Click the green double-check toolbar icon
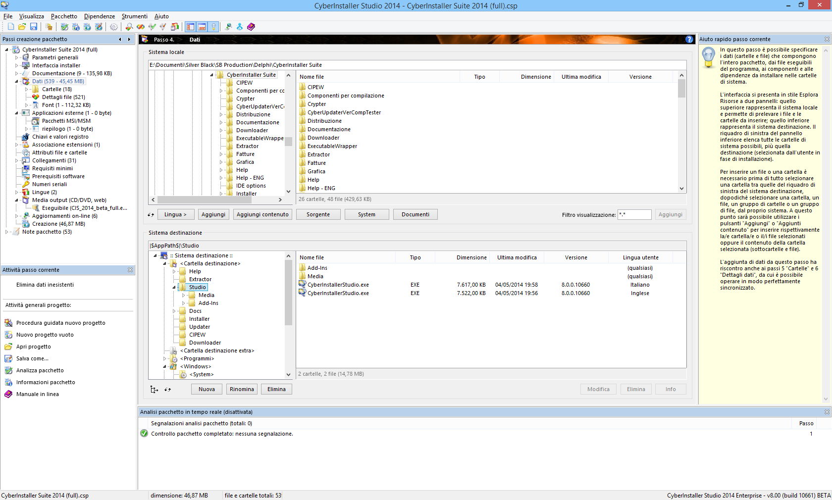 coord(152,27)
